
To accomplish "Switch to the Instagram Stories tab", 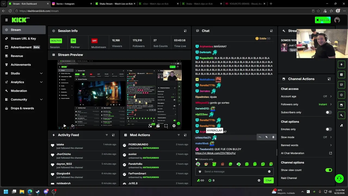I will point(72,4).
